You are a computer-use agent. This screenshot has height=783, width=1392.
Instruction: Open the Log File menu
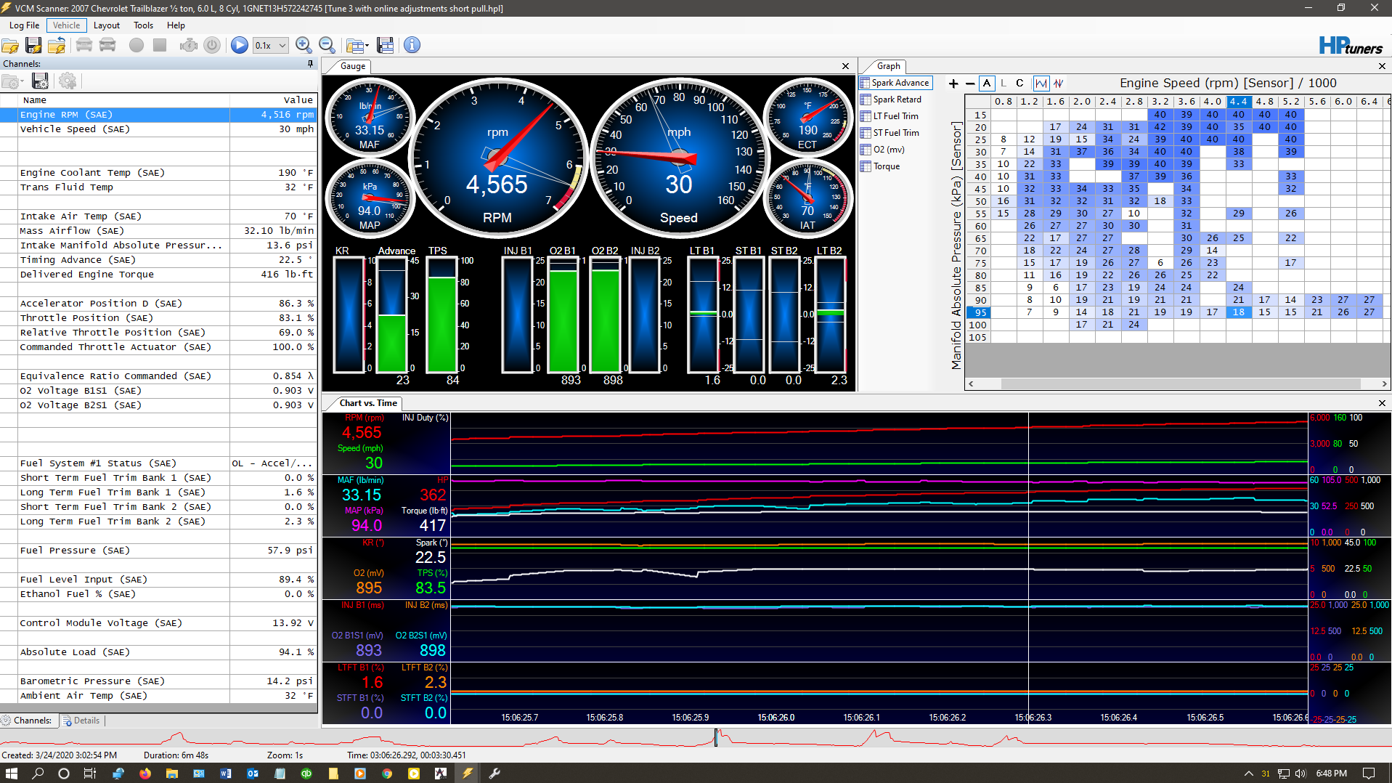click(x=24, y=25)
